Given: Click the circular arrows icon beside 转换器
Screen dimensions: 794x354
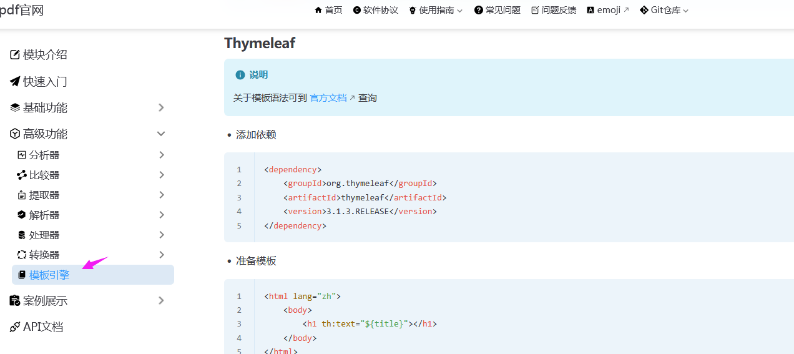Looking at the screenshot, I should (x=22, y=255).
